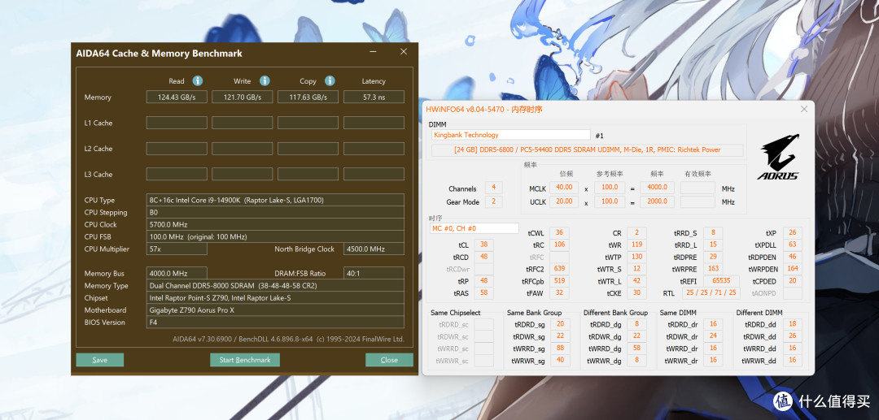Viewport: 879px width, 420px height.
Task: Click Start Benchmark
Action: [245, 360]
